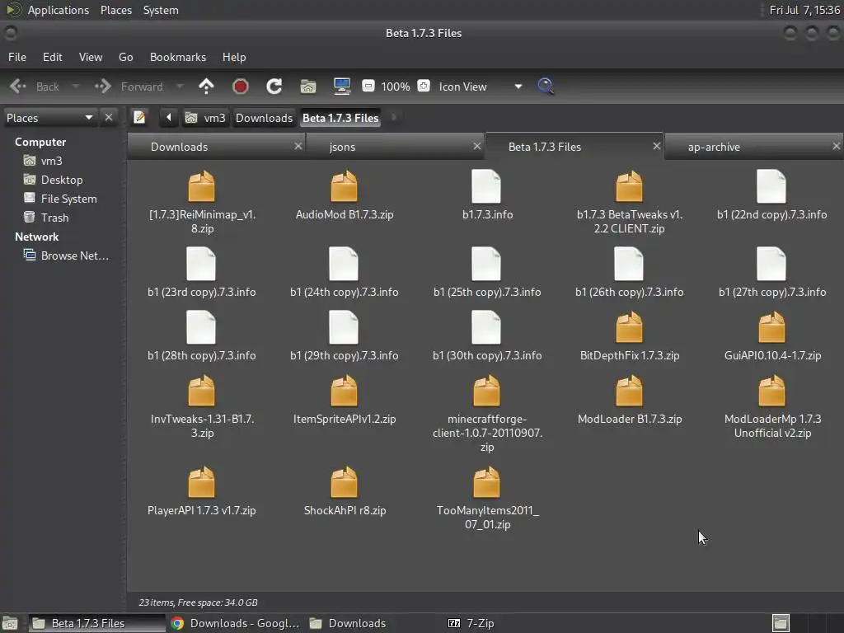Show desktop icon in bottom panel

click(x=10, y=623)
